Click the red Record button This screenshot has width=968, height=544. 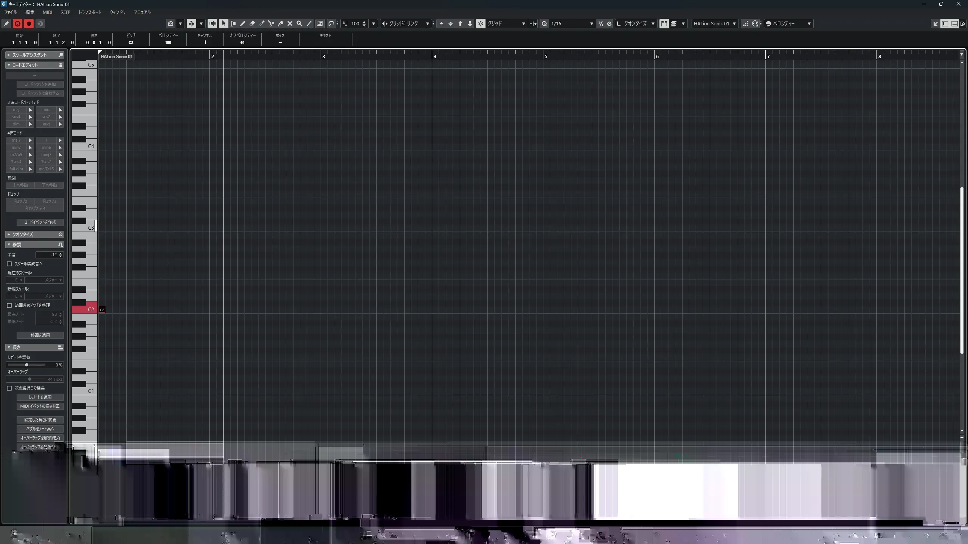point(29,23)
